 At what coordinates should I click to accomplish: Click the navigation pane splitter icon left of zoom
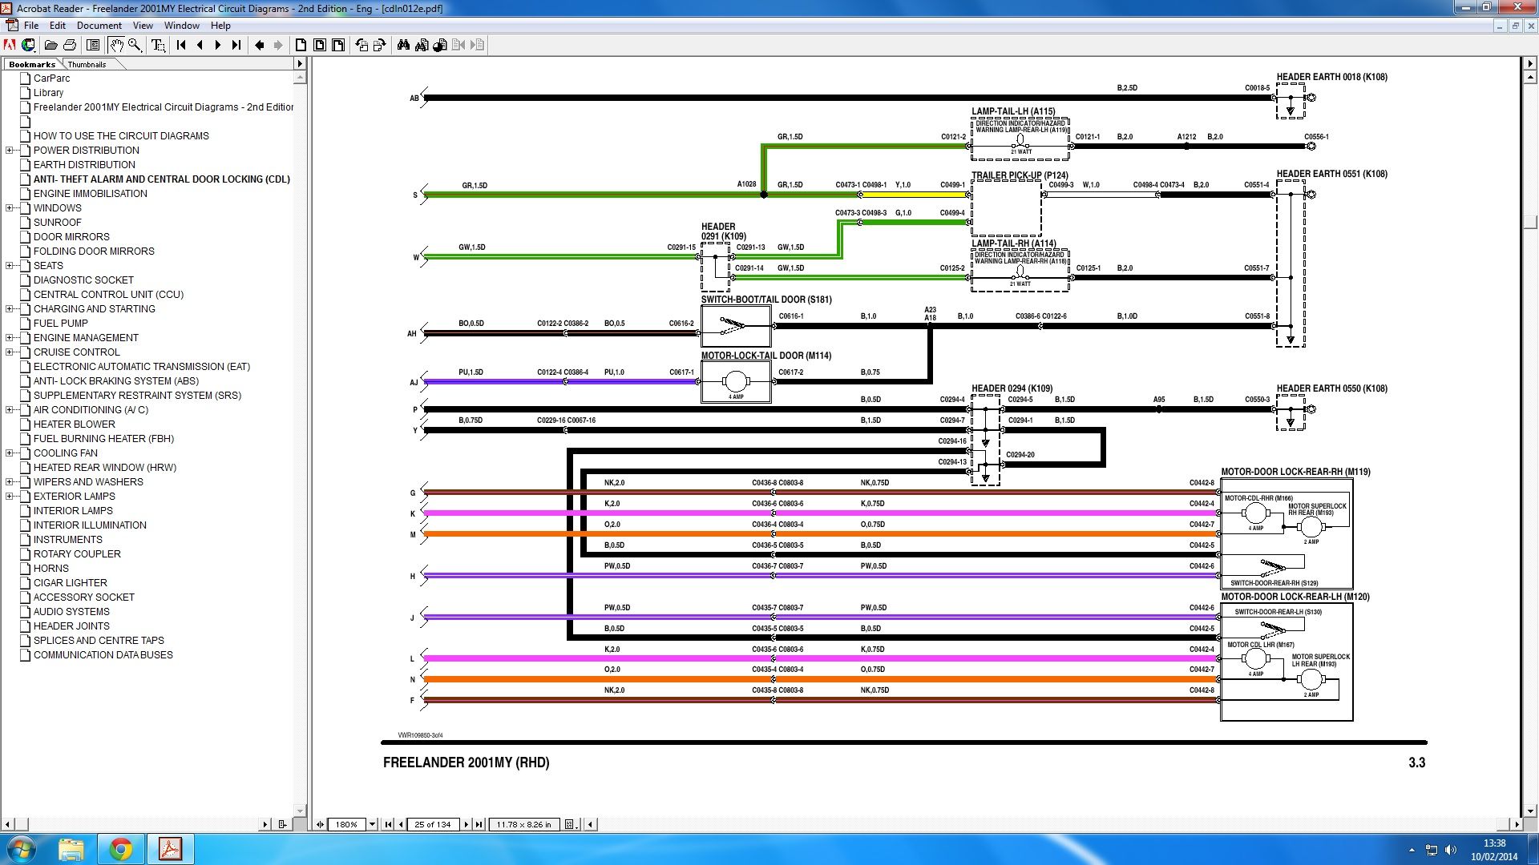(321, 824)
